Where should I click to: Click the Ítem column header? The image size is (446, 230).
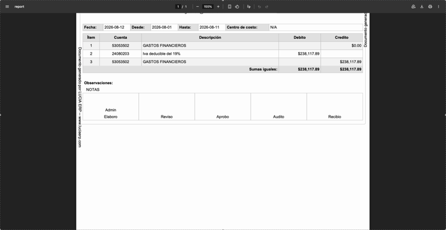click(x=91, y=38)
